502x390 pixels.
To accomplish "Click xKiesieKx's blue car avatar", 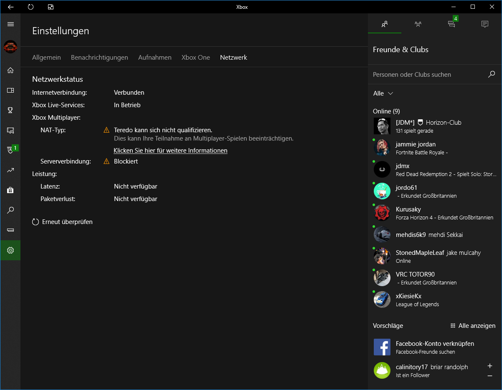I will 382,299.
